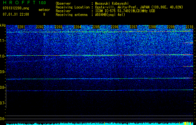The width and height of the screenshot is (196, 125).
Task: Click the 2204 time marker
Action: (77, 27)
